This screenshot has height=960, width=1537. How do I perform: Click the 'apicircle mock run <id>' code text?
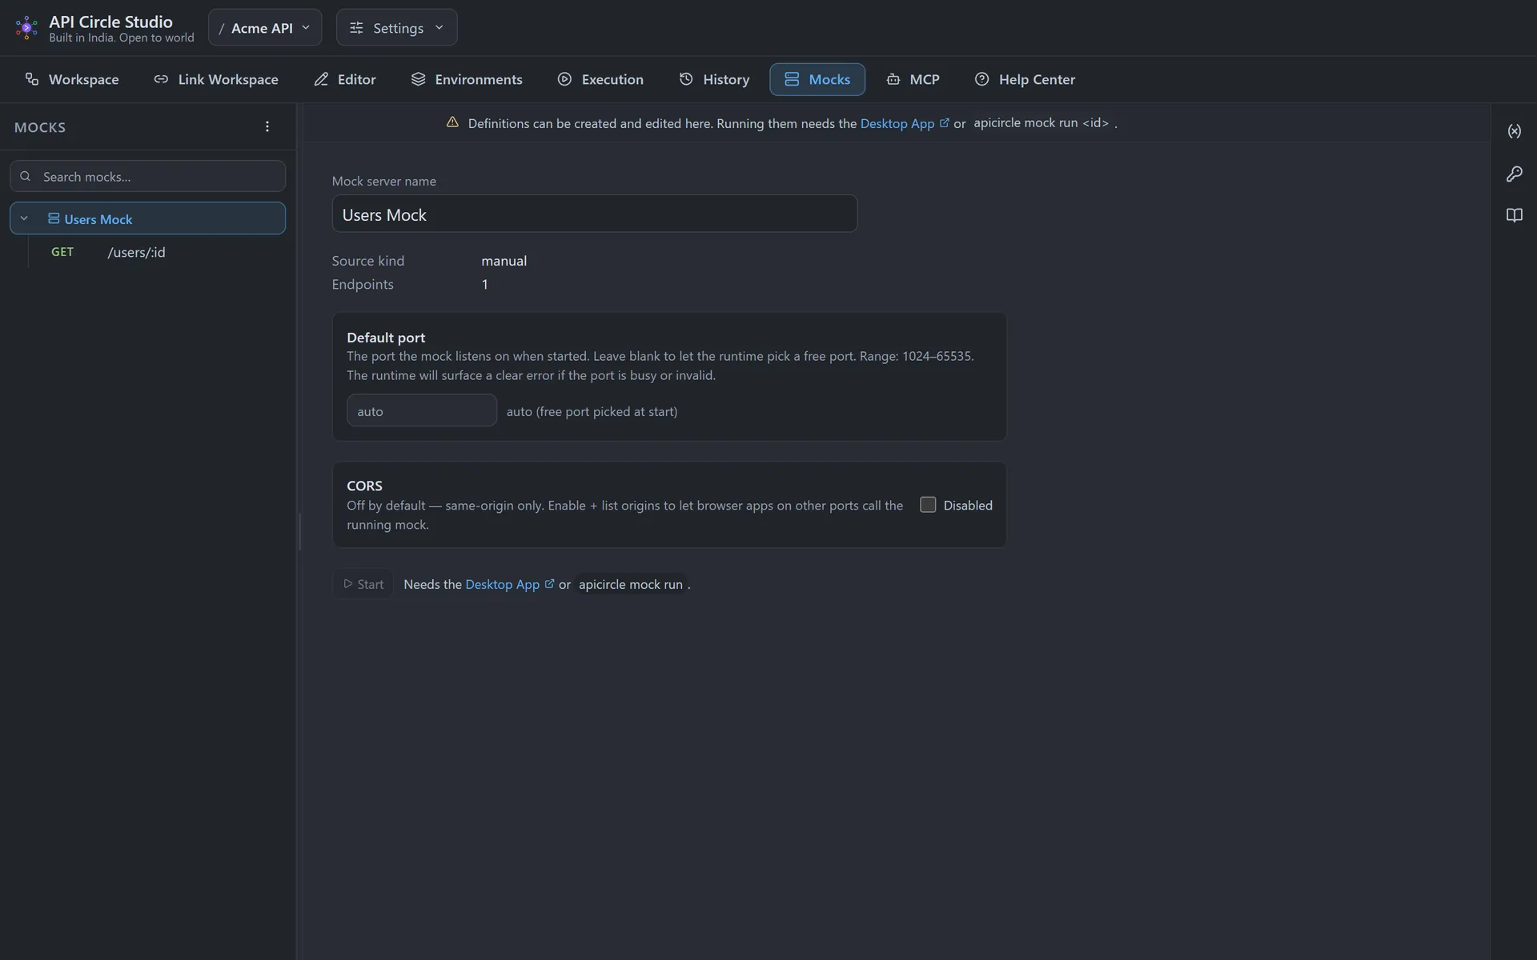tap(1041, 123)
